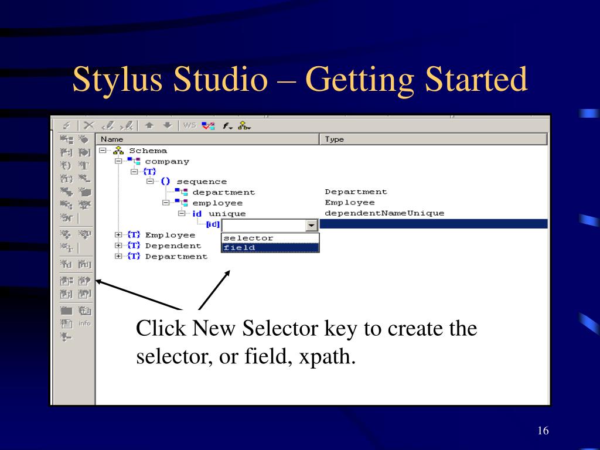Click the solid dark folder sidebar icon
The width and height of the screenshot is (600, 450).
(x=67, y=311)
